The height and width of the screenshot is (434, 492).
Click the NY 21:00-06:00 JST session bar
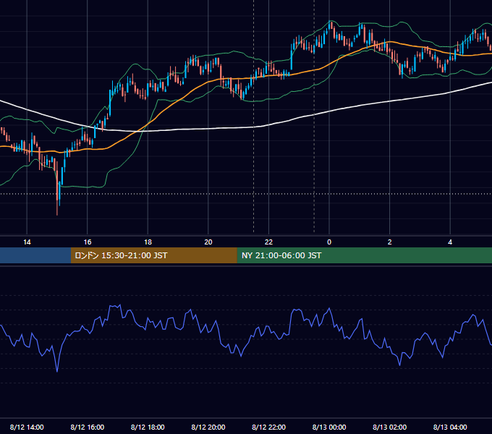click(x=364, y=255)
